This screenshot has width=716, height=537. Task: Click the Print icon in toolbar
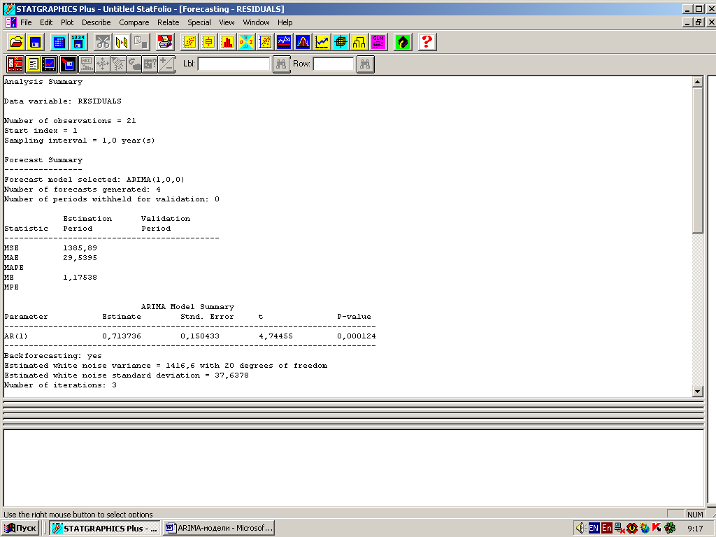[x=165, y=42]
